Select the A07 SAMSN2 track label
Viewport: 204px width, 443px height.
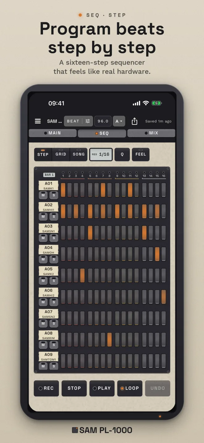(49, 314)
